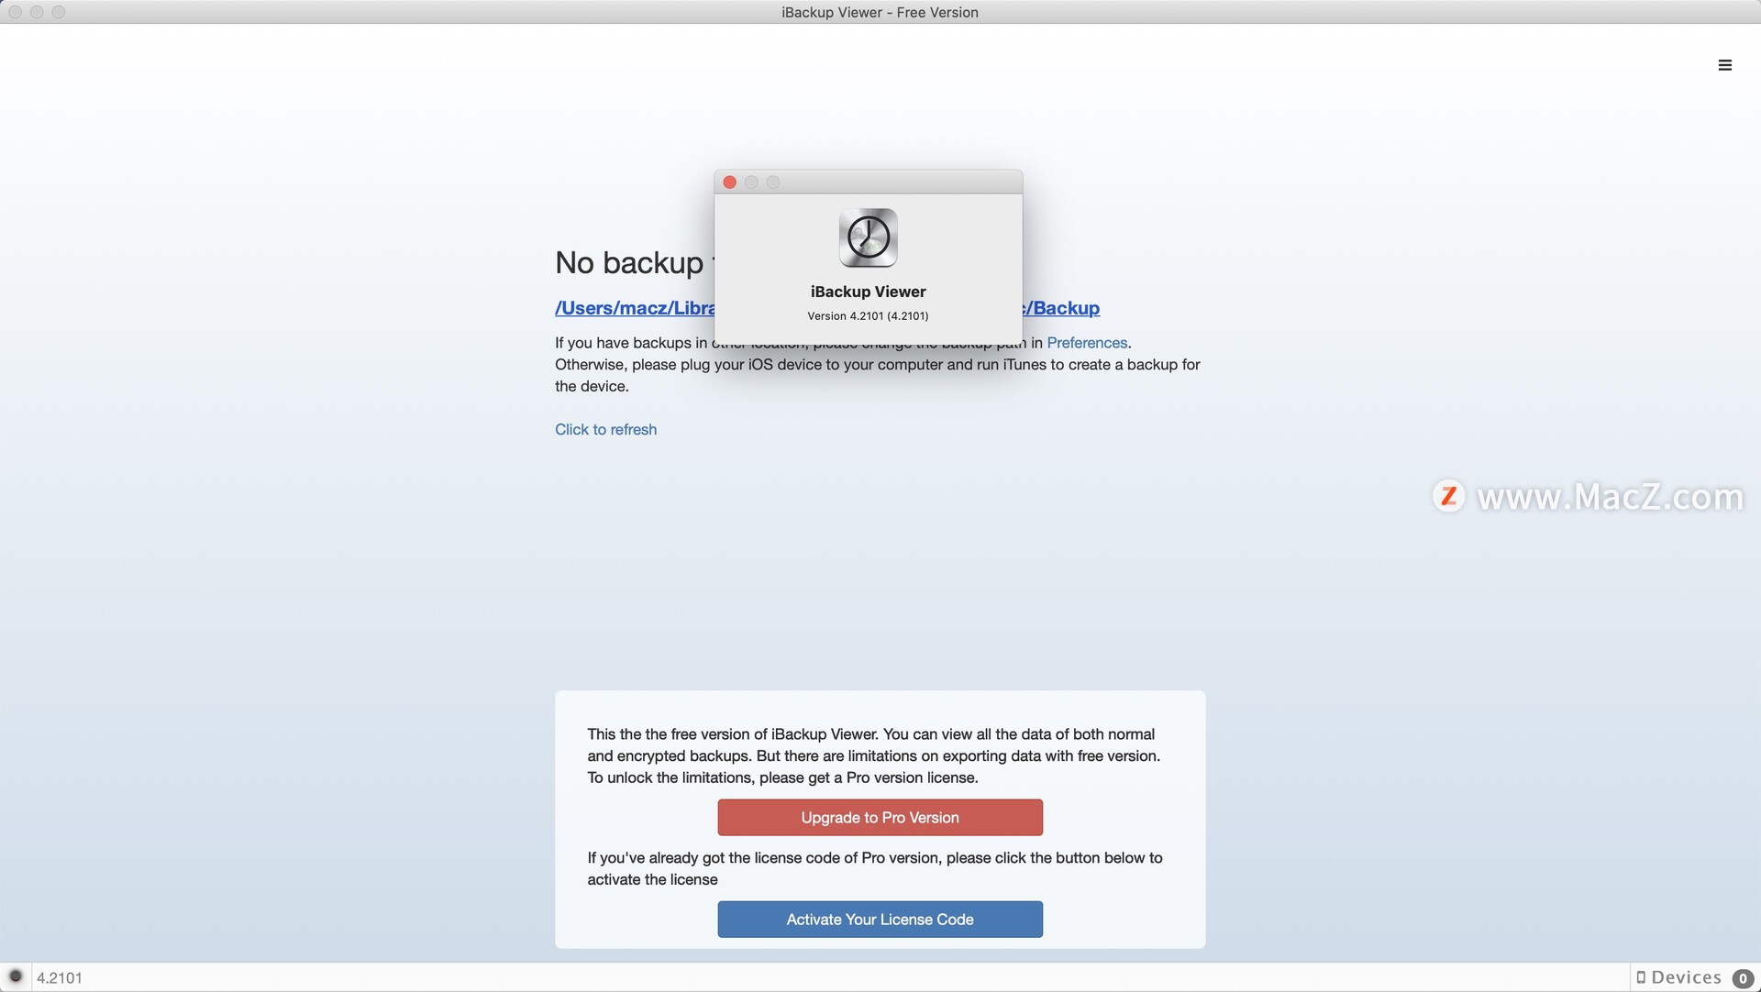This screenshot has height=992, width=1761.
Task: Open the Devices panel in status bar
Action: click(x=1678, y=977)
